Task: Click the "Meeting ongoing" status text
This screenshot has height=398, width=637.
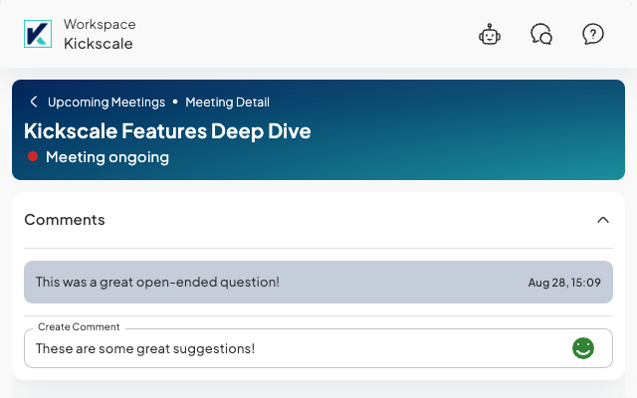Action: (x=107, y=157)
